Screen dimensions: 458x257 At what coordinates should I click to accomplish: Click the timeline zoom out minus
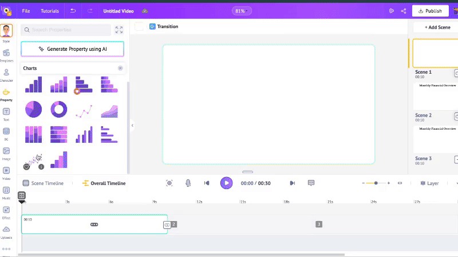tap(363, 183)
